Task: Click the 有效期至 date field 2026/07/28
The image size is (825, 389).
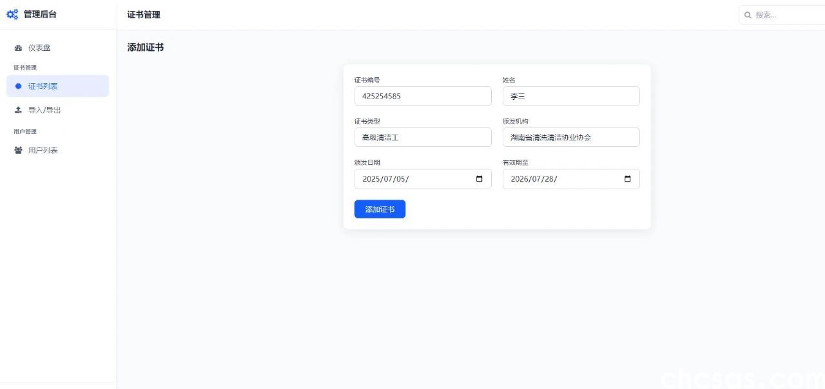Action: 571,179
